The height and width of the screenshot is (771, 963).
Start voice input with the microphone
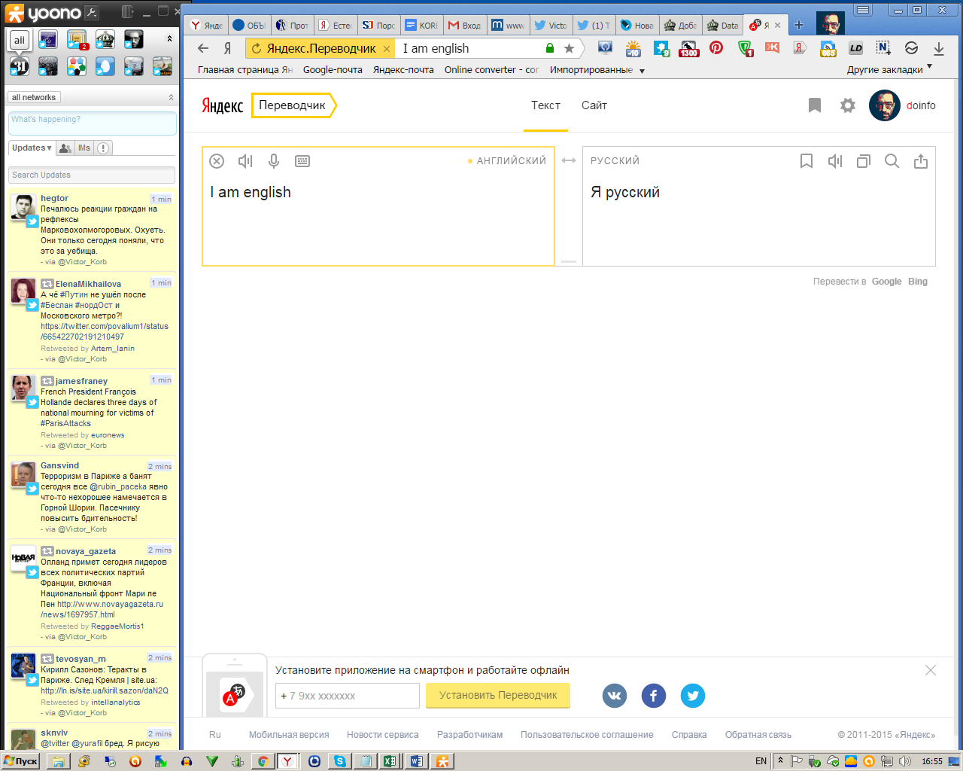tap(274, 161)
